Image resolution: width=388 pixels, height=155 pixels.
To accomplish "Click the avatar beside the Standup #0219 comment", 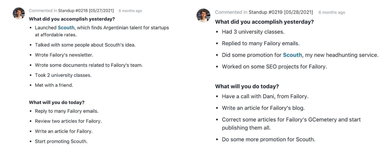I will pos(203,15).
